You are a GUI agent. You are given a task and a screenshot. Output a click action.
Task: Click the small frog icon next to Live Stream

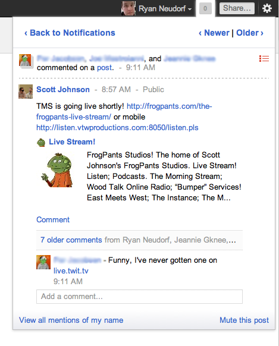[x=41, y=143]
